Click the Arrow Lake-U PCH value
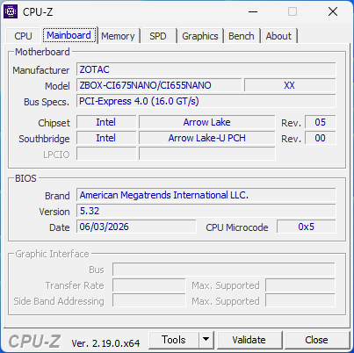This screenshot has width=354, height=353. (207, 138)
